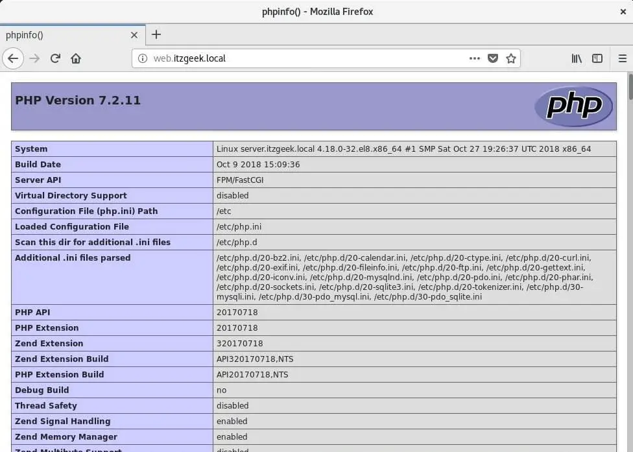Open the page actions three-dot menu
The image size is (633, 452).
(x=475, y=58)
